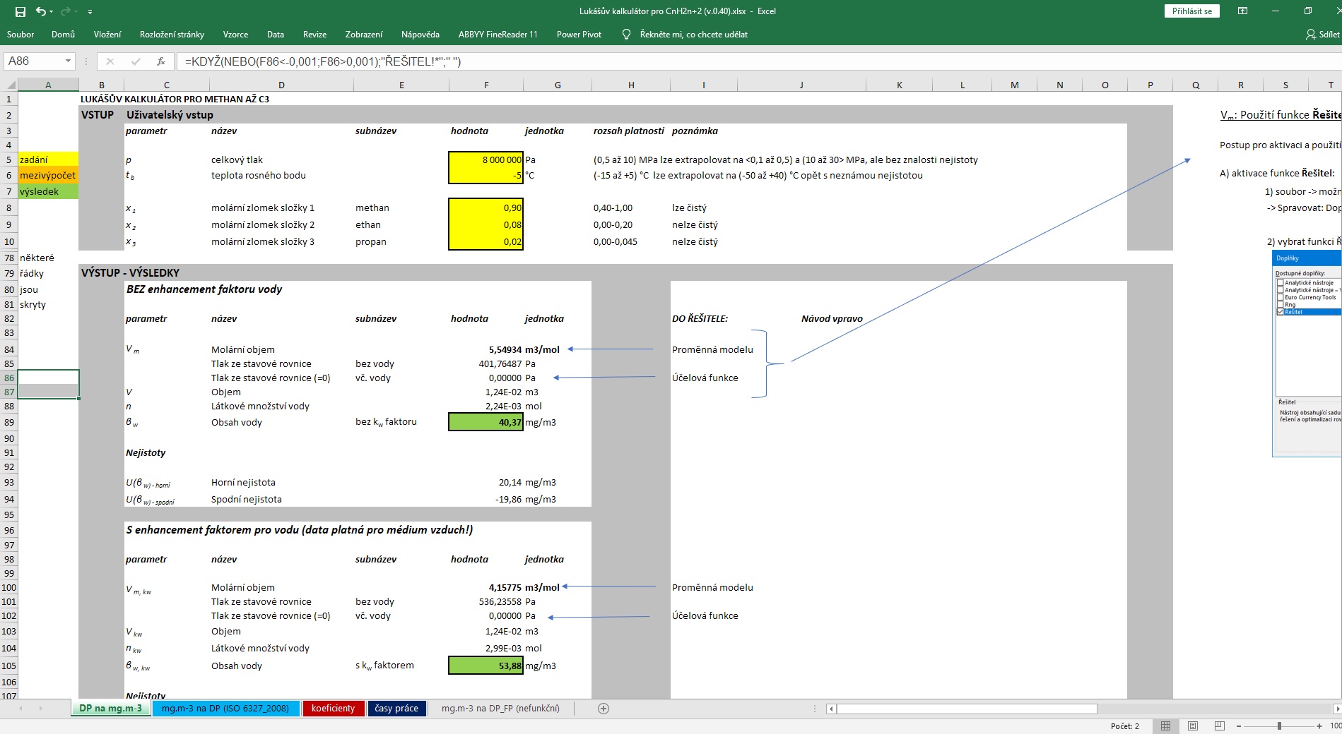Select molar volume cell 5,54934
Screen dimensions: 1342x734
coord(485,349)
